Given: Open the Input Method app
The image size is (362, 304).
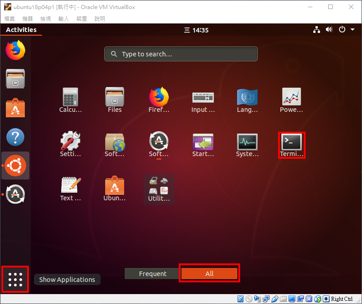Looking at the screenshot, I should coord(203,101).
